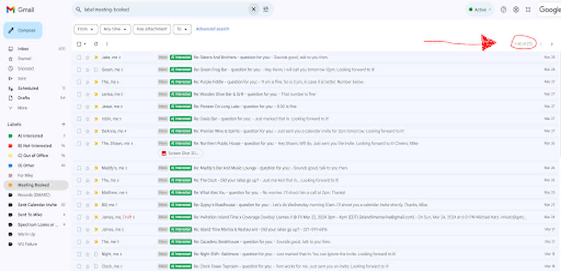Select the Meeting Booked label
The image size is (561, 271).
pyautogui.click(x=36, y=185)
